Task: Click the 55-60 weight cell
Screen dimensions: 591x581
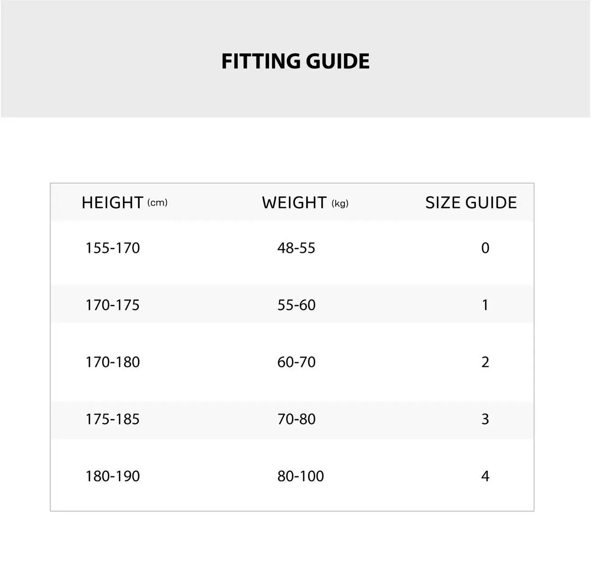Action: tap(296, 305)
